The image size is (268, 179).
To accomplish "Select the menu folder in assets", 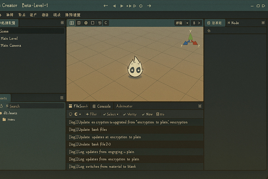I will (9, 119).
